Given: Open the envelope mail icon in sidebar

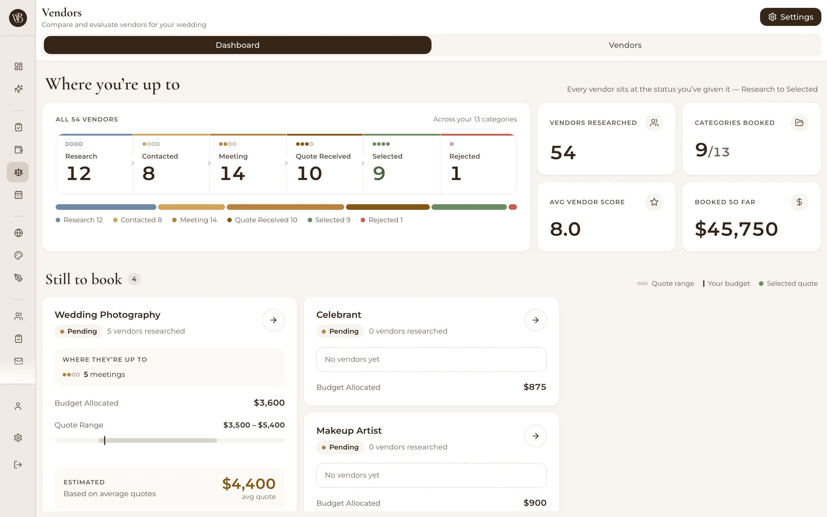Looking at the screenshot, I should pyautogui.click(x=19, y=361).
